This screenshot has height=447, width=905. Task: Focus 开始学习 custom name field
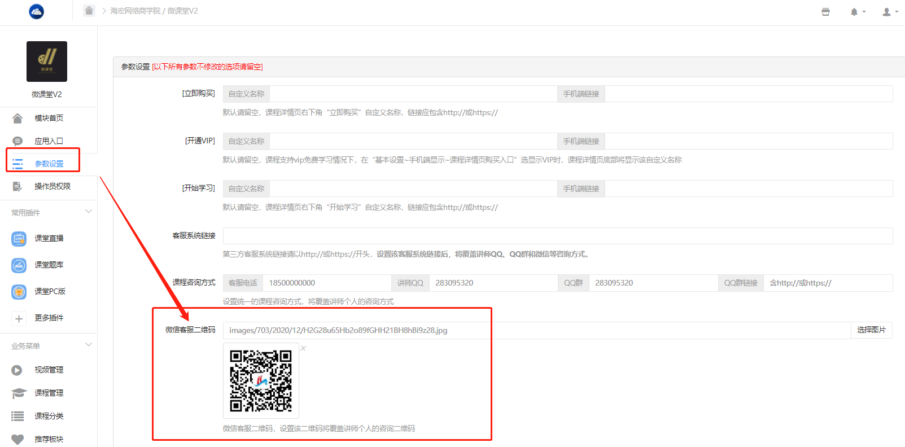click(x=413, y=189)
